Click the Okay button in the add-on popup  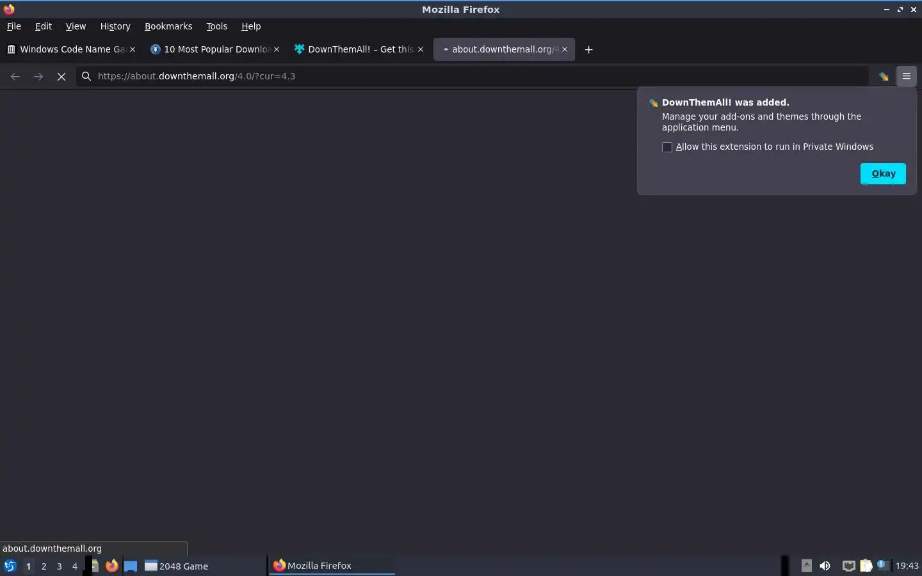[883, 173]
